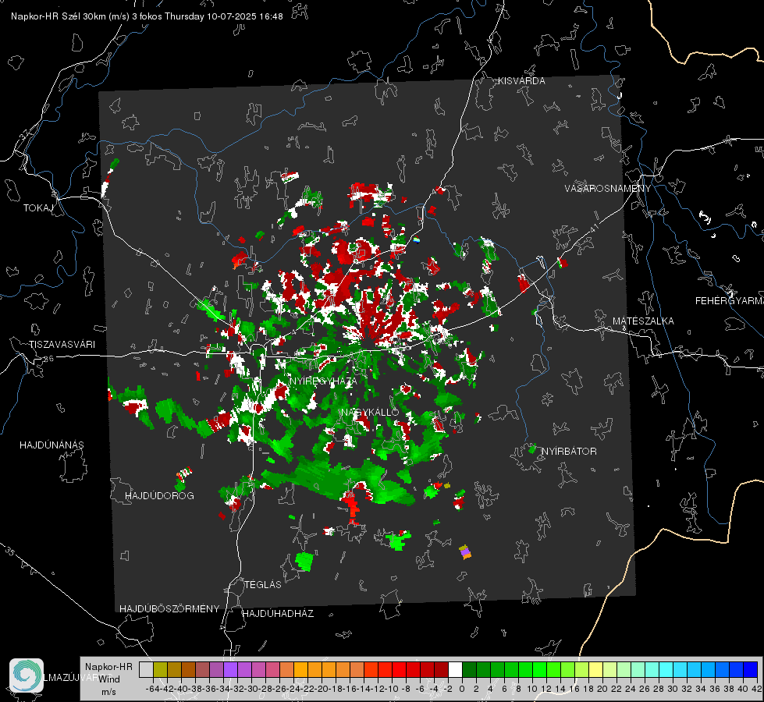Choose the purple -34 to -32 swatch

(x=230, y=670)
